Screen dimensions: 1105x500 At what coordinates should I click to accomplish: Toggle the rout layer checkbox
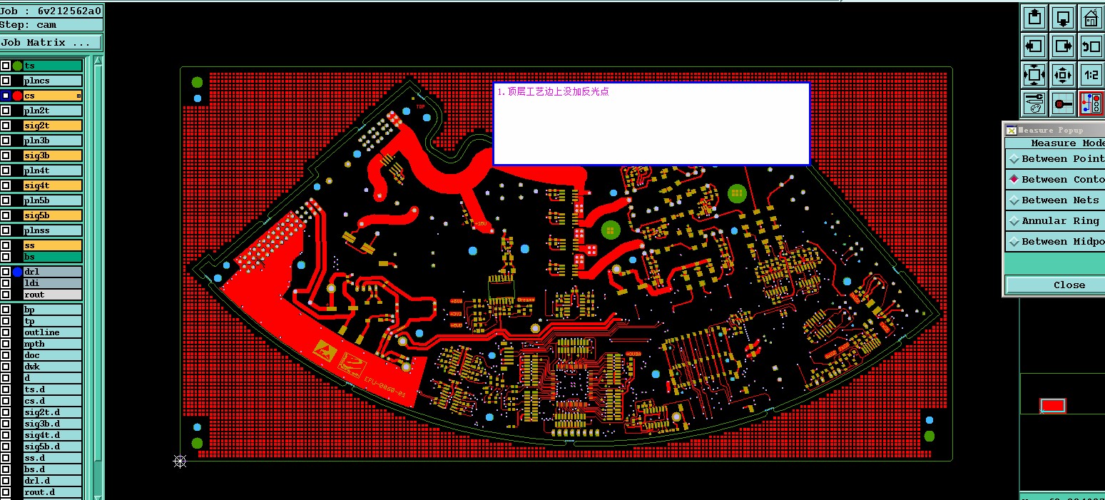click(6, 295)
